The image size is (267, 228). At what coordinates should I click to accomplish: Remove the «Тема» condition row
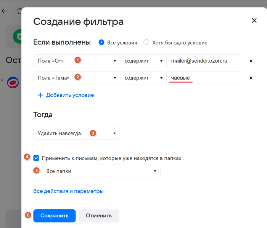tap(251, 78)
